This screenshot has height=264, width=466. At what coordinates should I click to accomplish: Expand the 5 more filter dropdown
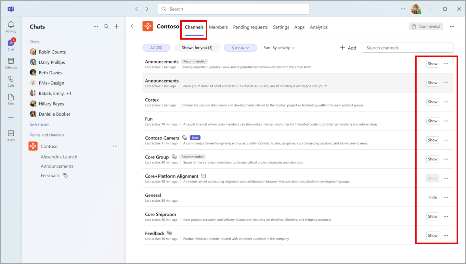(x=240, y=48)
